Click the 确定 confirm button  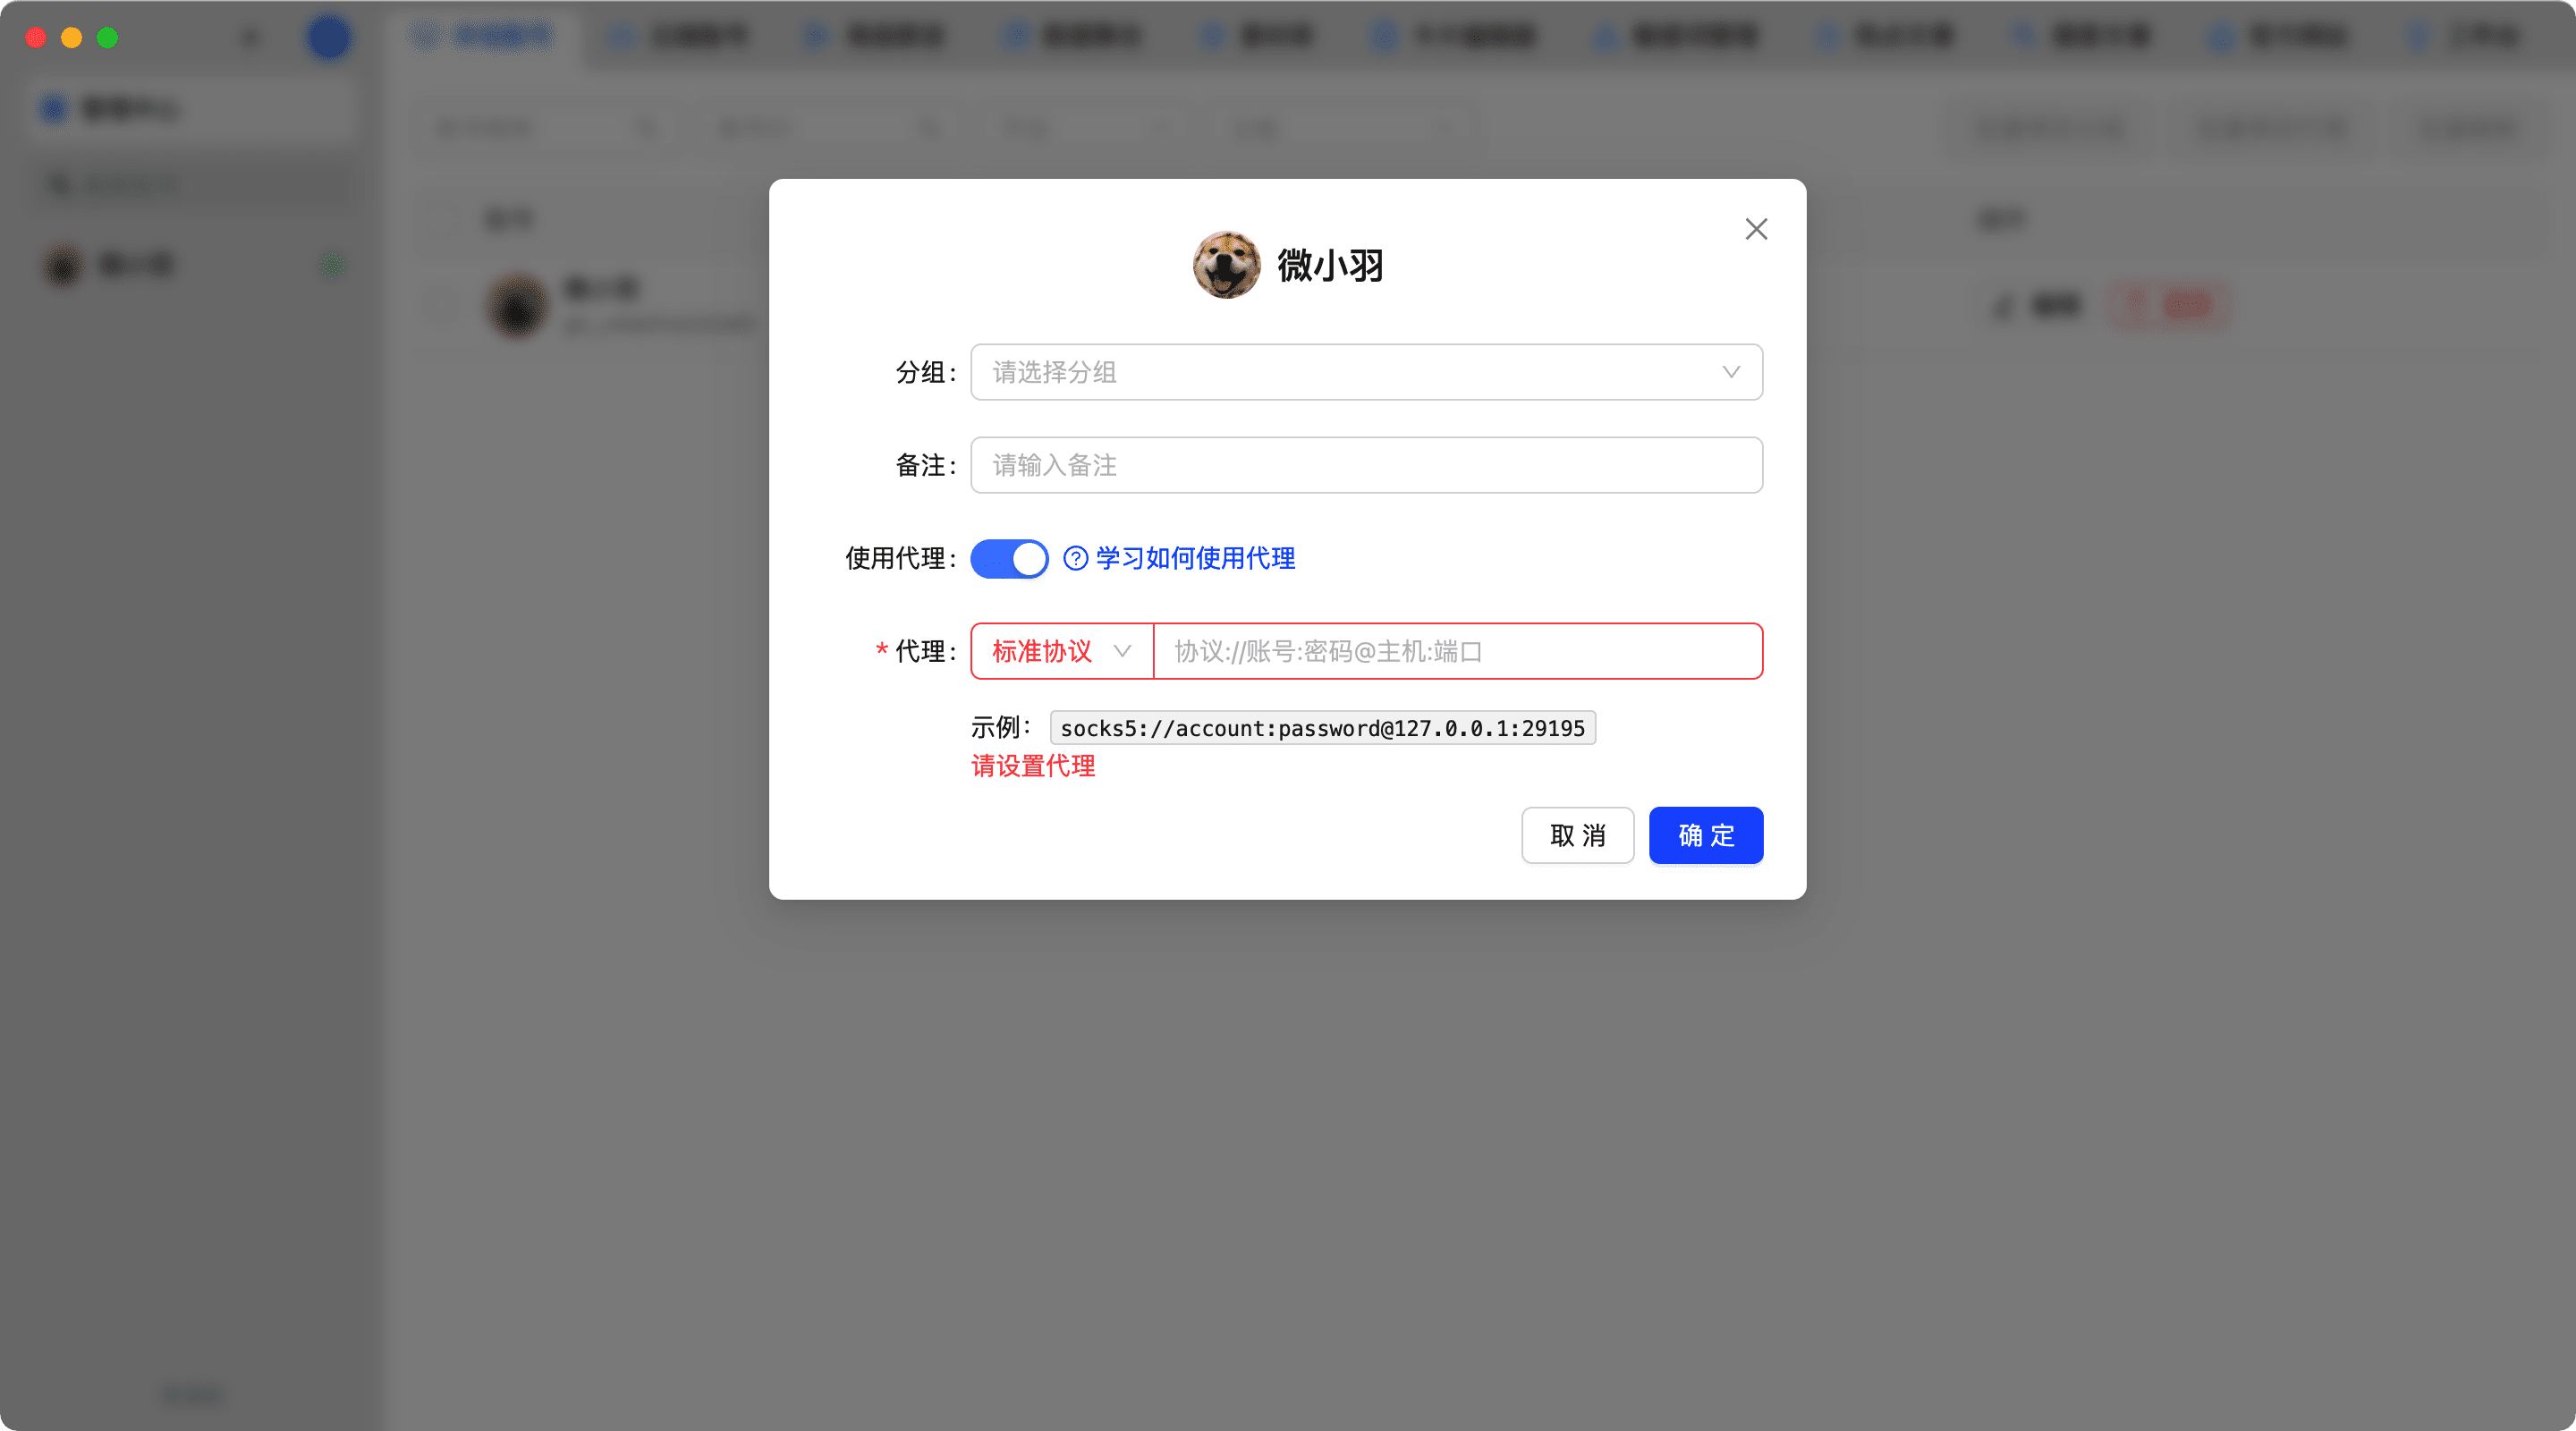(x=1705, y=835)
